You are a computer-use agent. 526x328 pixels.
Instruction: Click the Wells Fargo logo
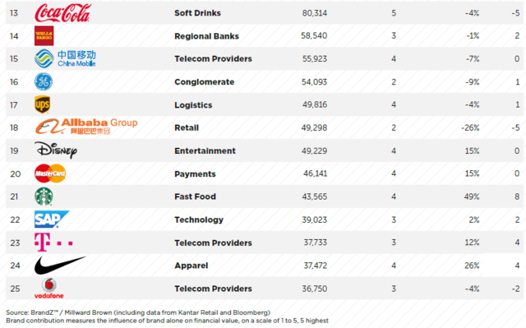point(44,35)
